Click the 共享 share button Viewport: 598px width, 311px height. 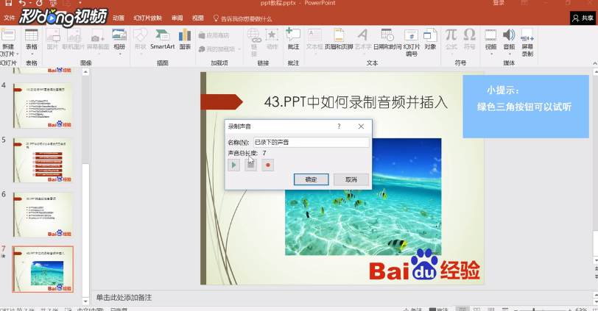[x=583, y=18]
